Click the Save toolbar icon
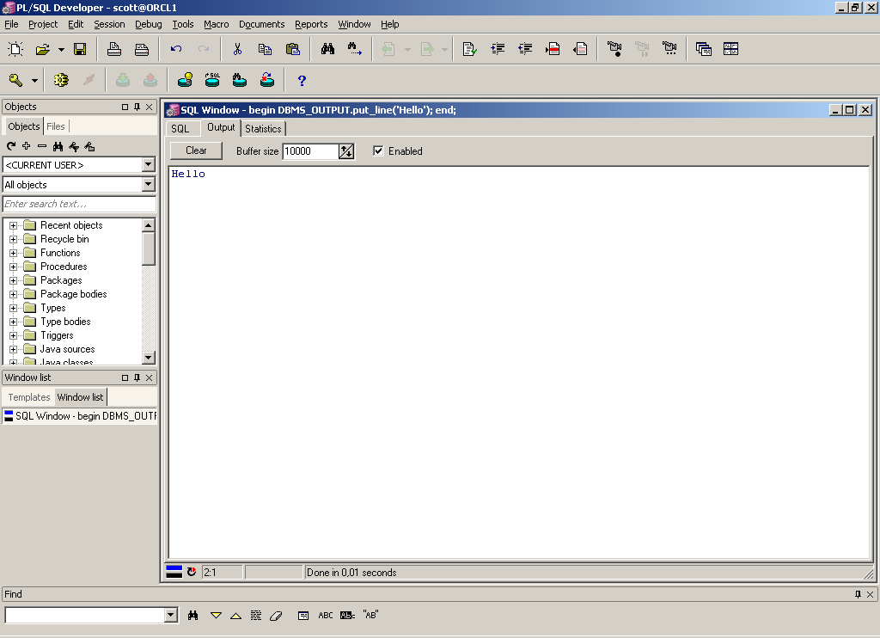 pos(80,49)
